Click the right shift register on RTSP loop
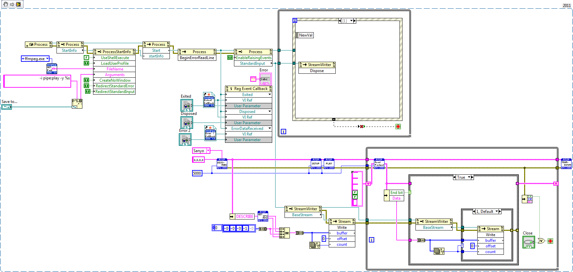 [556, 184]
